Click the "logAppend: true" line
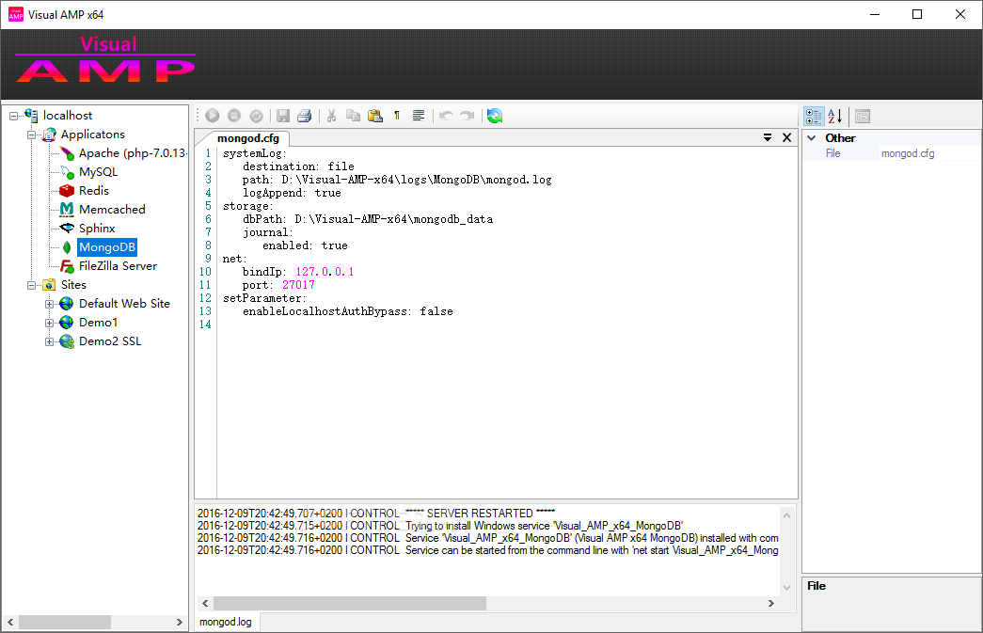This screenshot has width=983, height=633. (x=292, y=193)
